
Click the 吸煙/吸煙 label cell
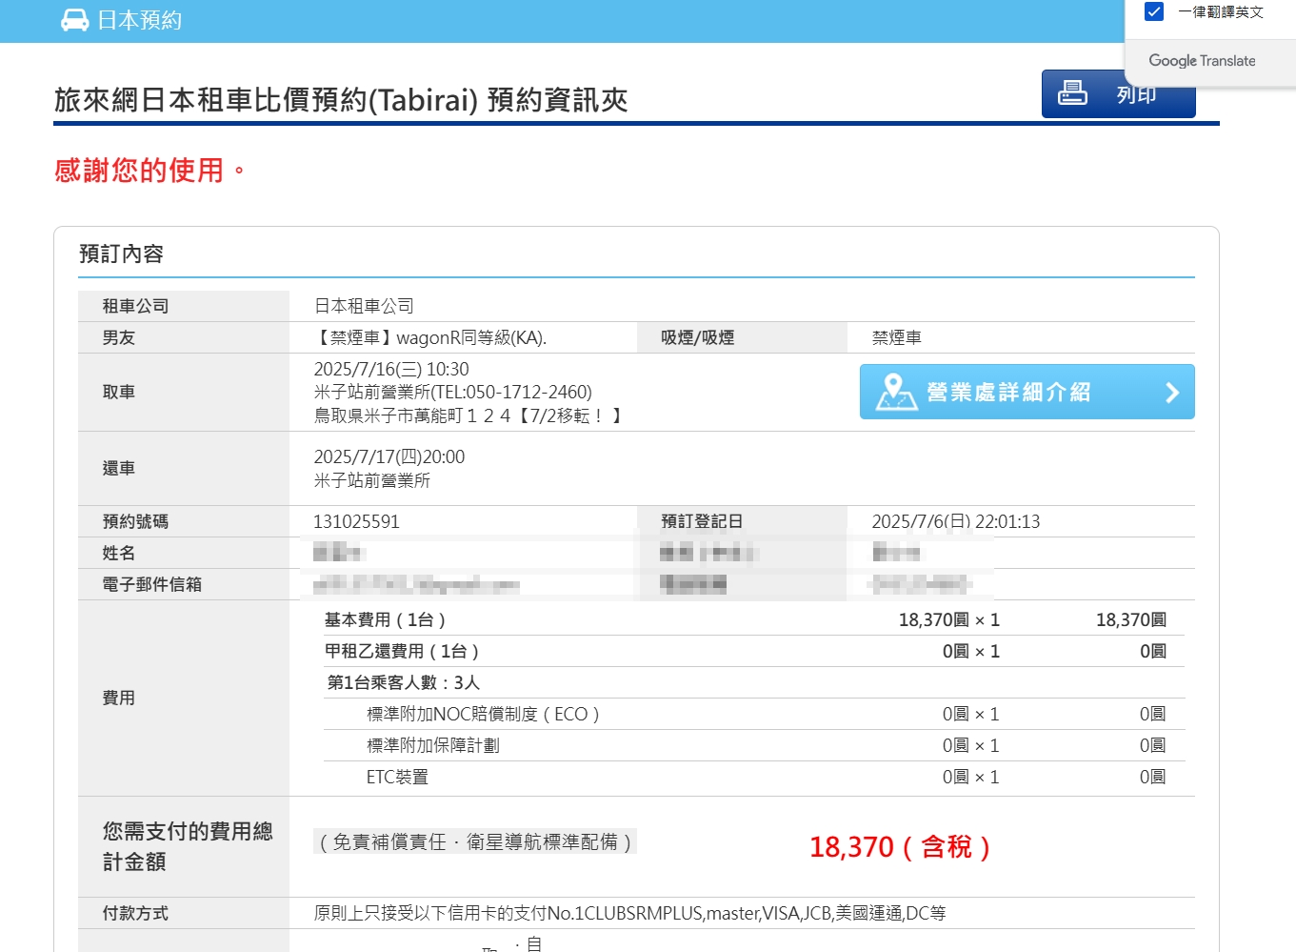[742, 337]
